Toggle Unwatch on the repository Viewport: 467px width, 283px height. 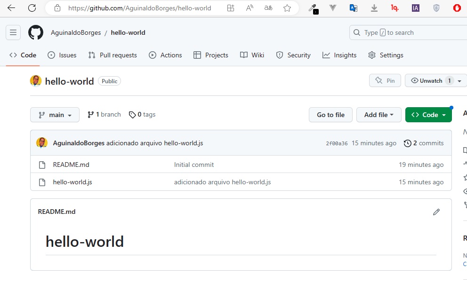pyautogui.click(x=432, y=80)
